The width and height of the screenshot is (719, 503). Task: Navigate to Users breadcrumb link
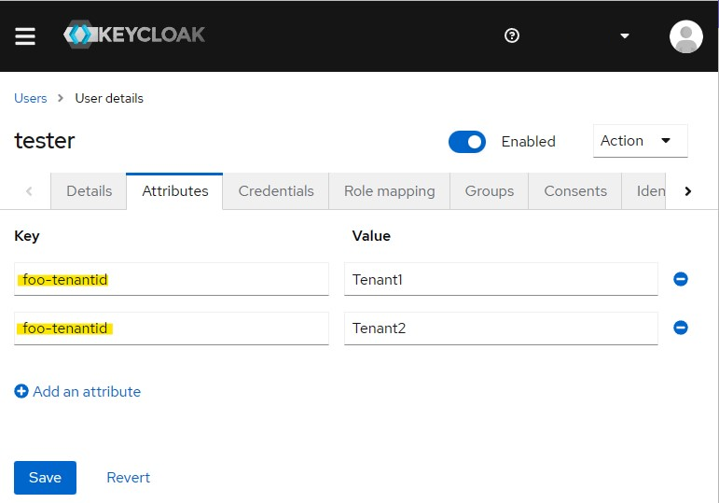[x=31, y=98]
